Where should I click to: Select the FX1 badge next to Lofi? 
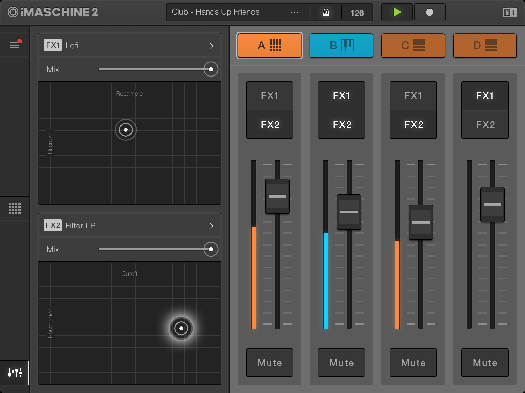53,45
